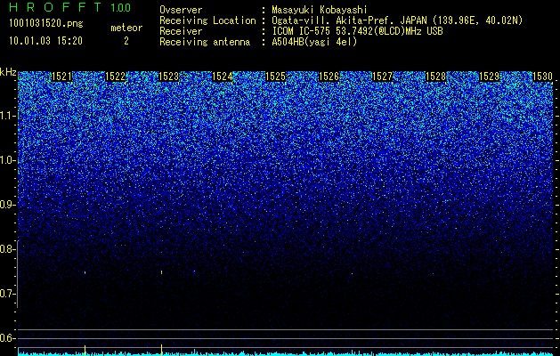
Task: Click the kHz axis unit label
Action: [x=8, y=72]
